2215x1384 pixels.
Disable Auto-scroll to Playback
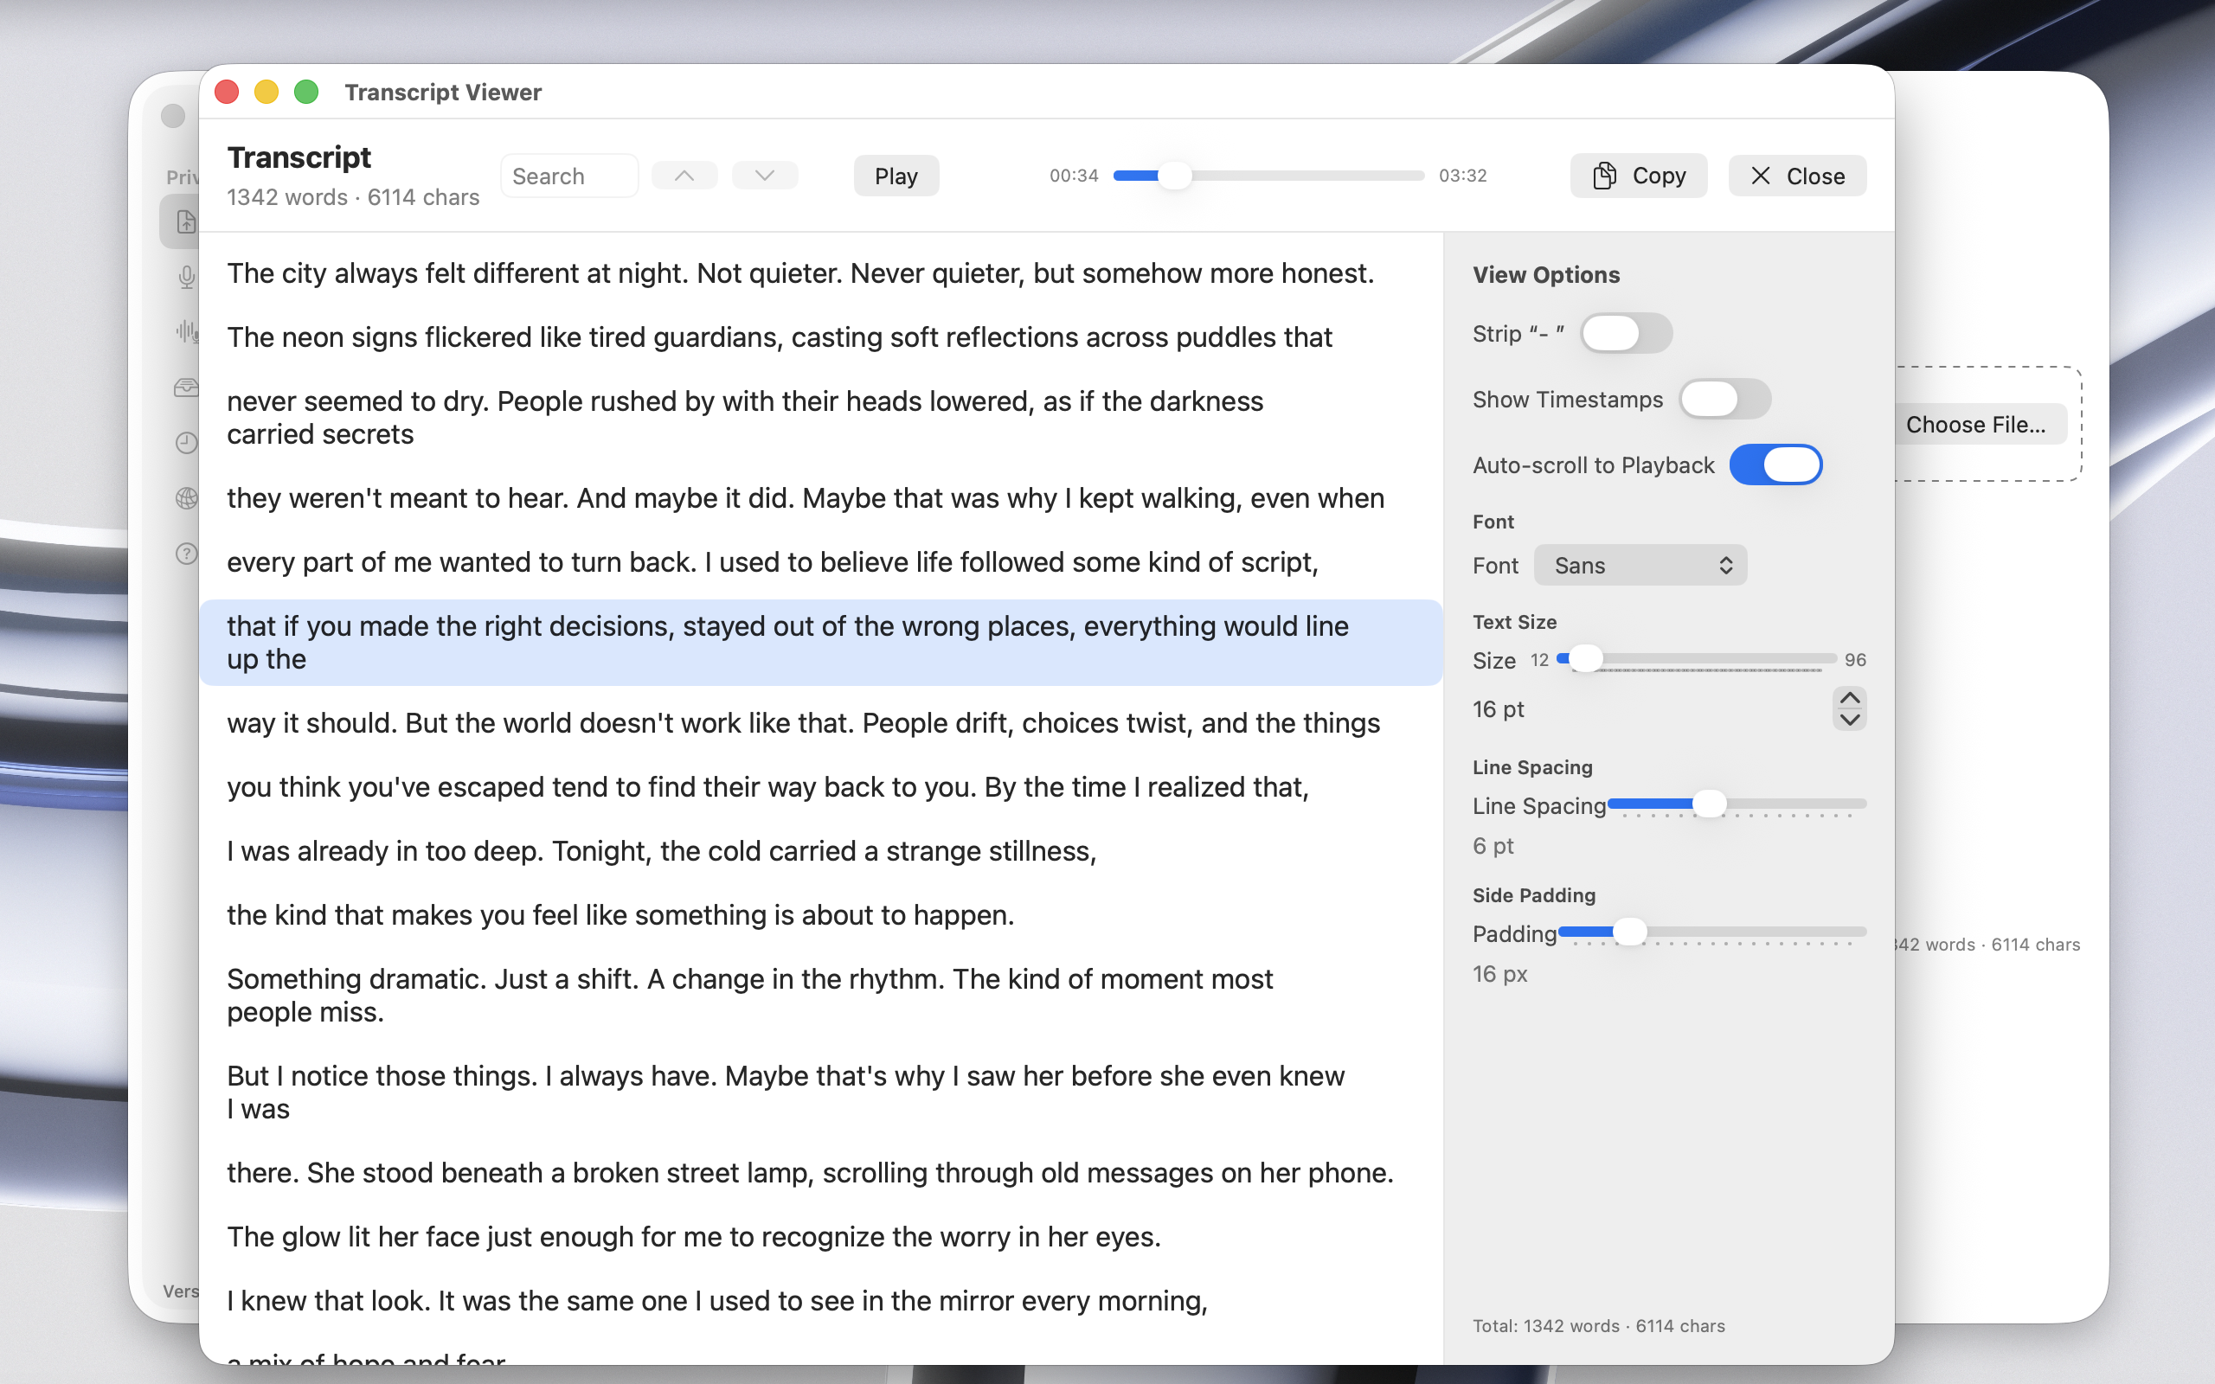pyautogui.click(x=1775, y=465)
